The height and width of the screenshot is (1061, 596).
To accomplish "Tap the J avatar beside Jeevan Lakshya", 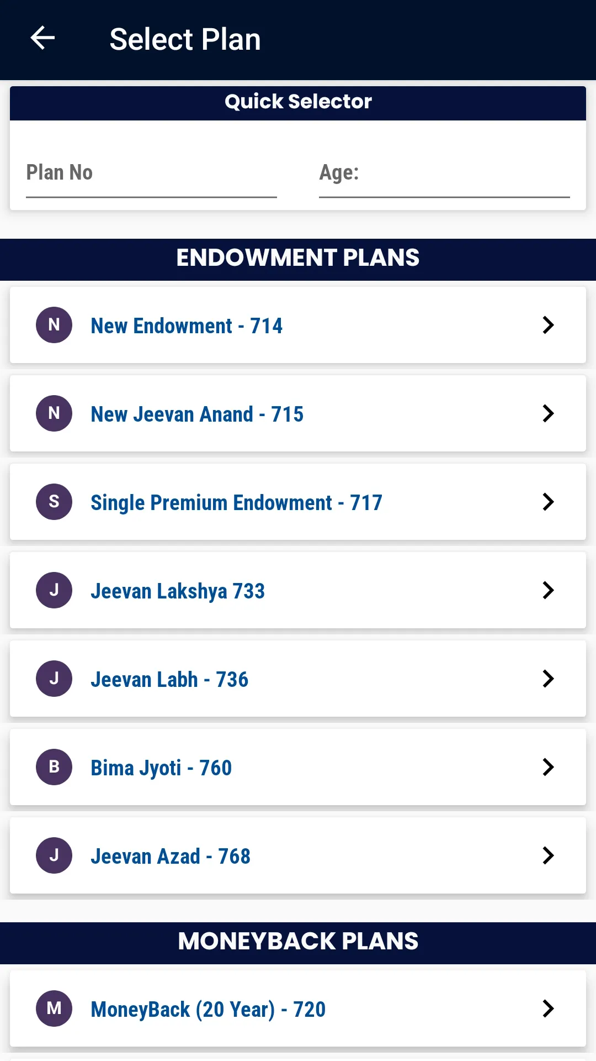I will click(x=54, y=590).
